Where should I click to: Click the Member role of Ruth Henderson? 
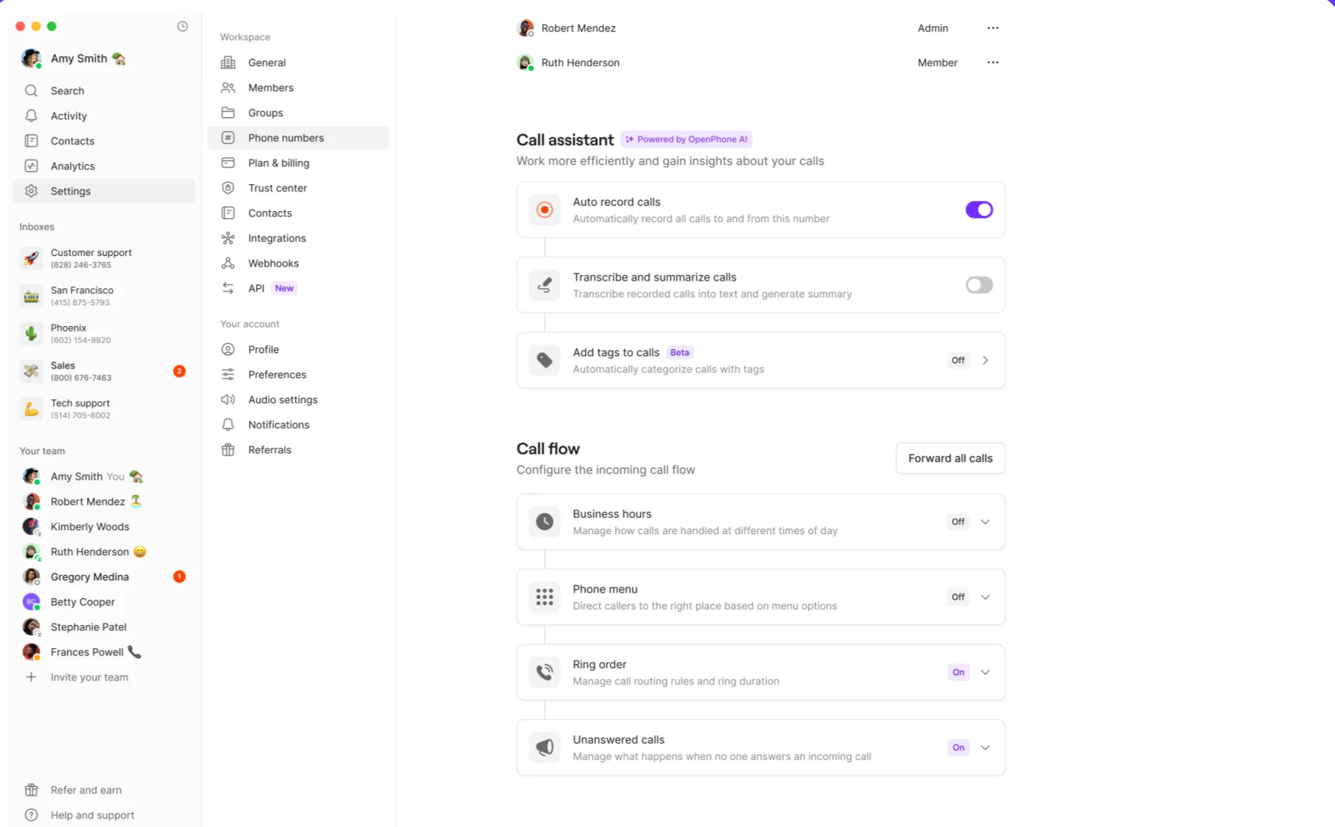[x=937, y=62]
